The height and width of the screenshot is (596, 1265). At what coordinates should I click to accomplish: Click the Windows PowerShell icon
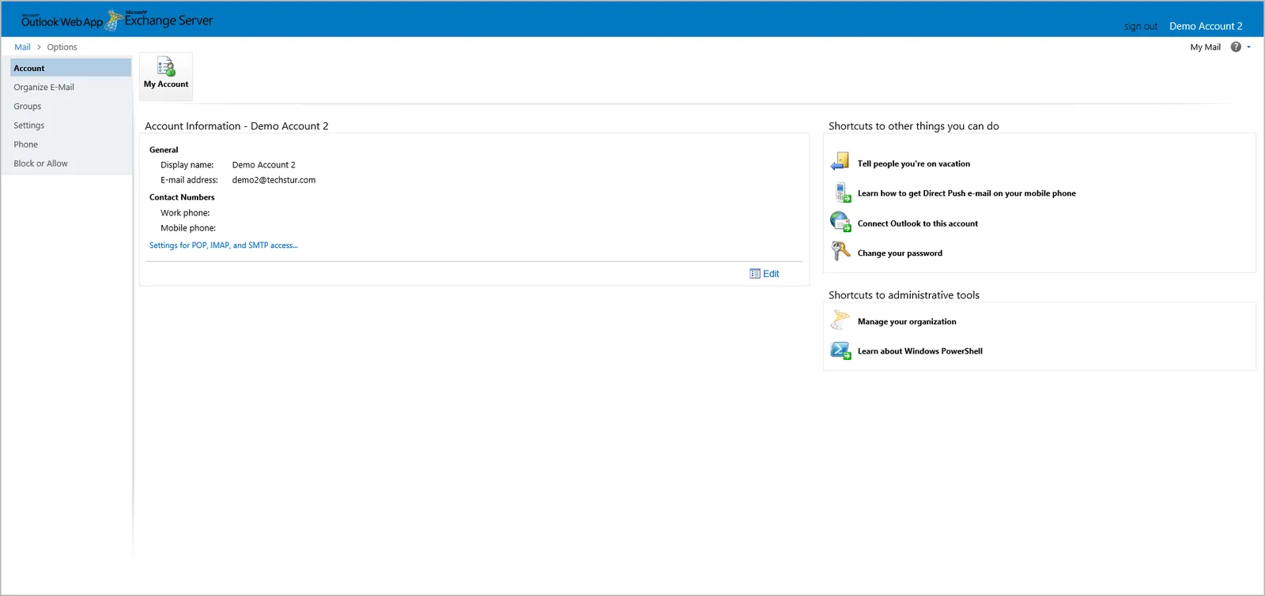pos(840,350)
